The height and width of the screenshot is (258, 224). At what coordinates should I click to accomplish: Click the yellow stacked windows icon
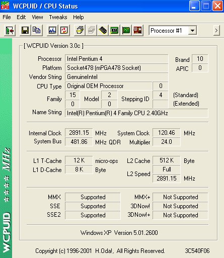(x=80, y=31)
